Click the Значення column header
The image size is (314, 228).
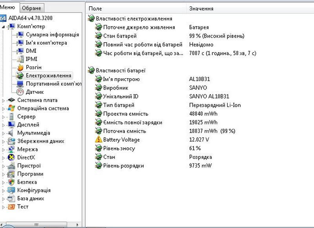tap(202, 8)
